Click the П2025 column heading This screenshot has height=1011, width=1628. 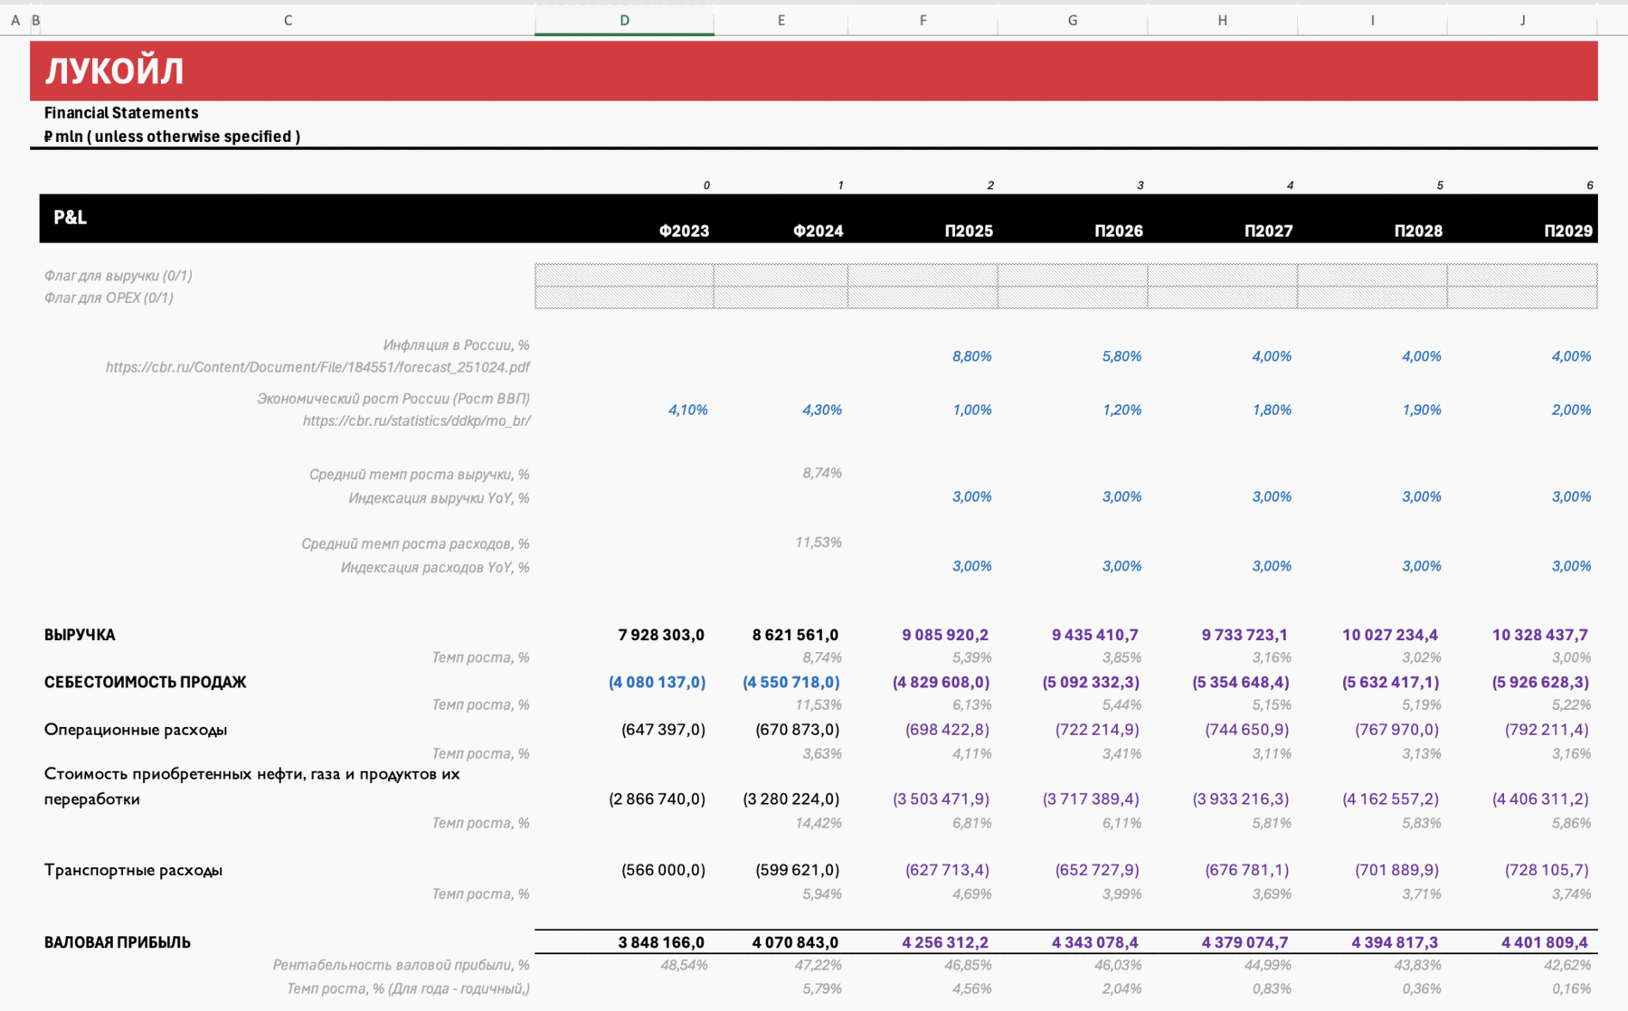tap(969, 231)
